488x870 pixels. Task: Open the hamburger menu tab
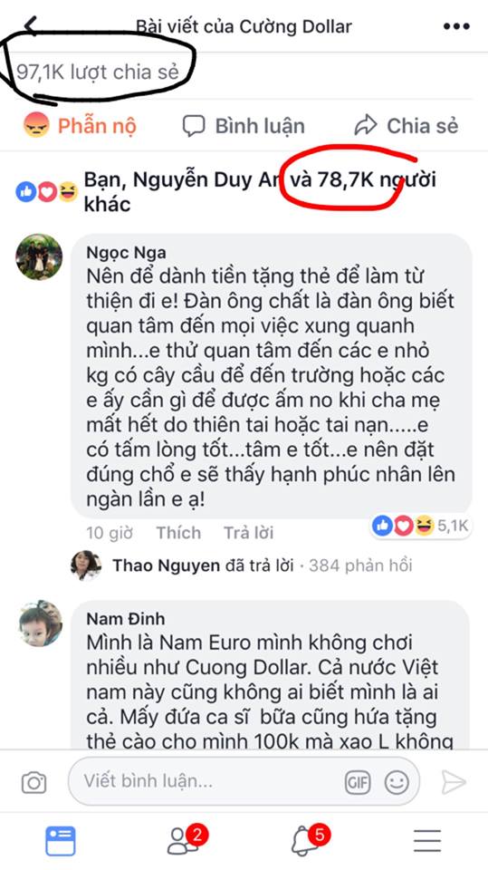coord(427,841)
